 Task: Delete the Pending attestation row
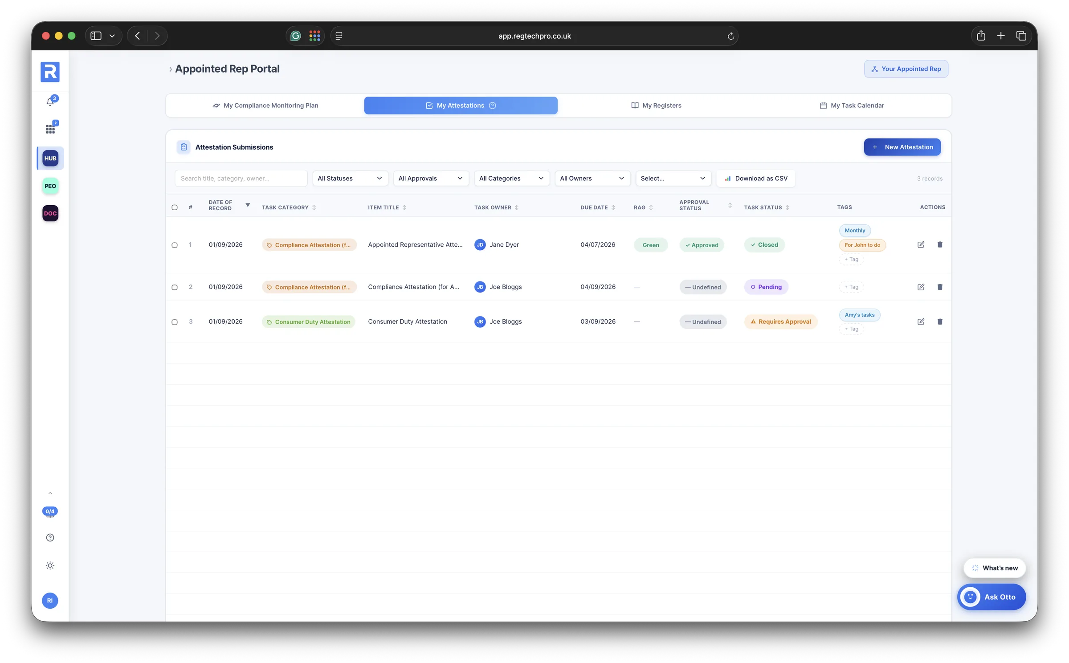[x=940, y=287]
